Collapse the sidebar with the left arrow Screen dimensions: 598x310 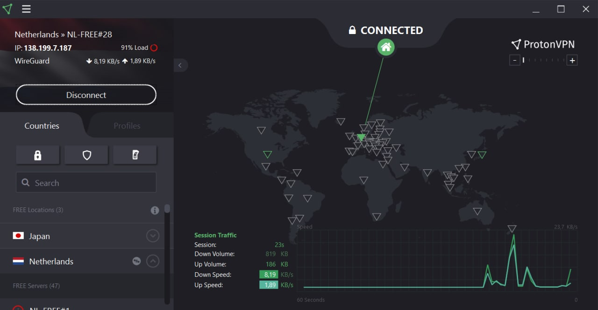tap(180, 65)
